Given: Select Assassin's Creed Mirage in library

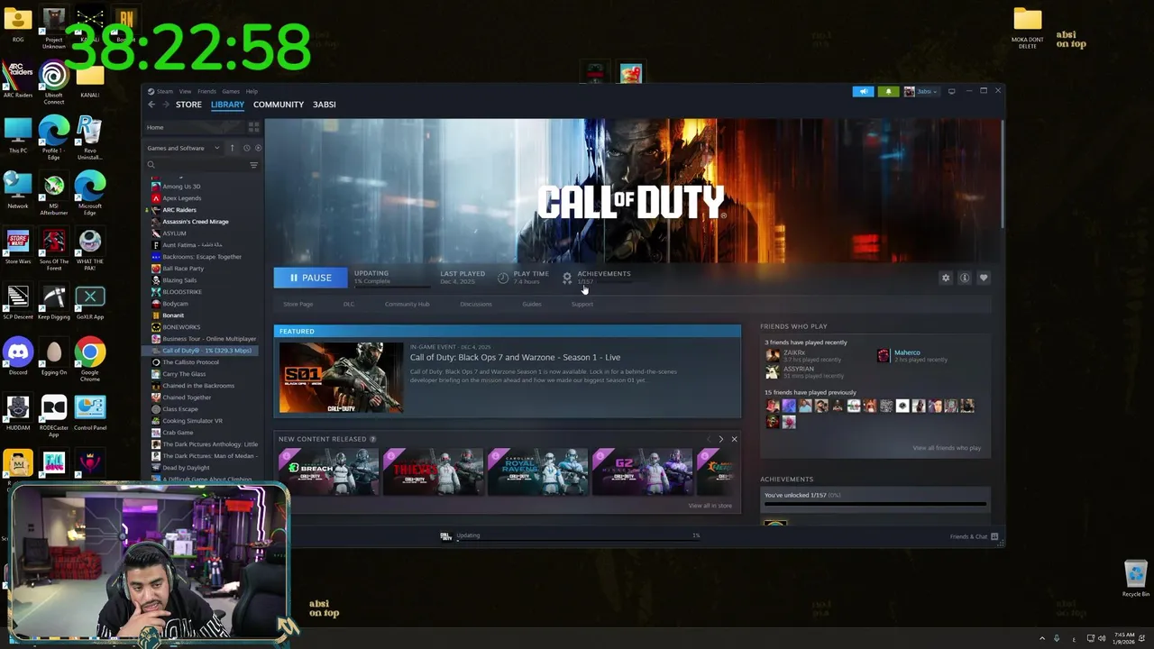Looking at the screenshot, I should pos(195,222).
